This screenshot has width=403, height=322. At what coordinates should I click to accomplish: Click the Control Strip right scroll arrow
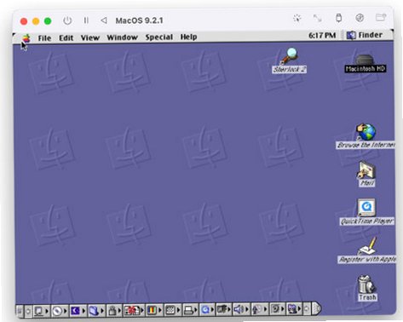307,308
